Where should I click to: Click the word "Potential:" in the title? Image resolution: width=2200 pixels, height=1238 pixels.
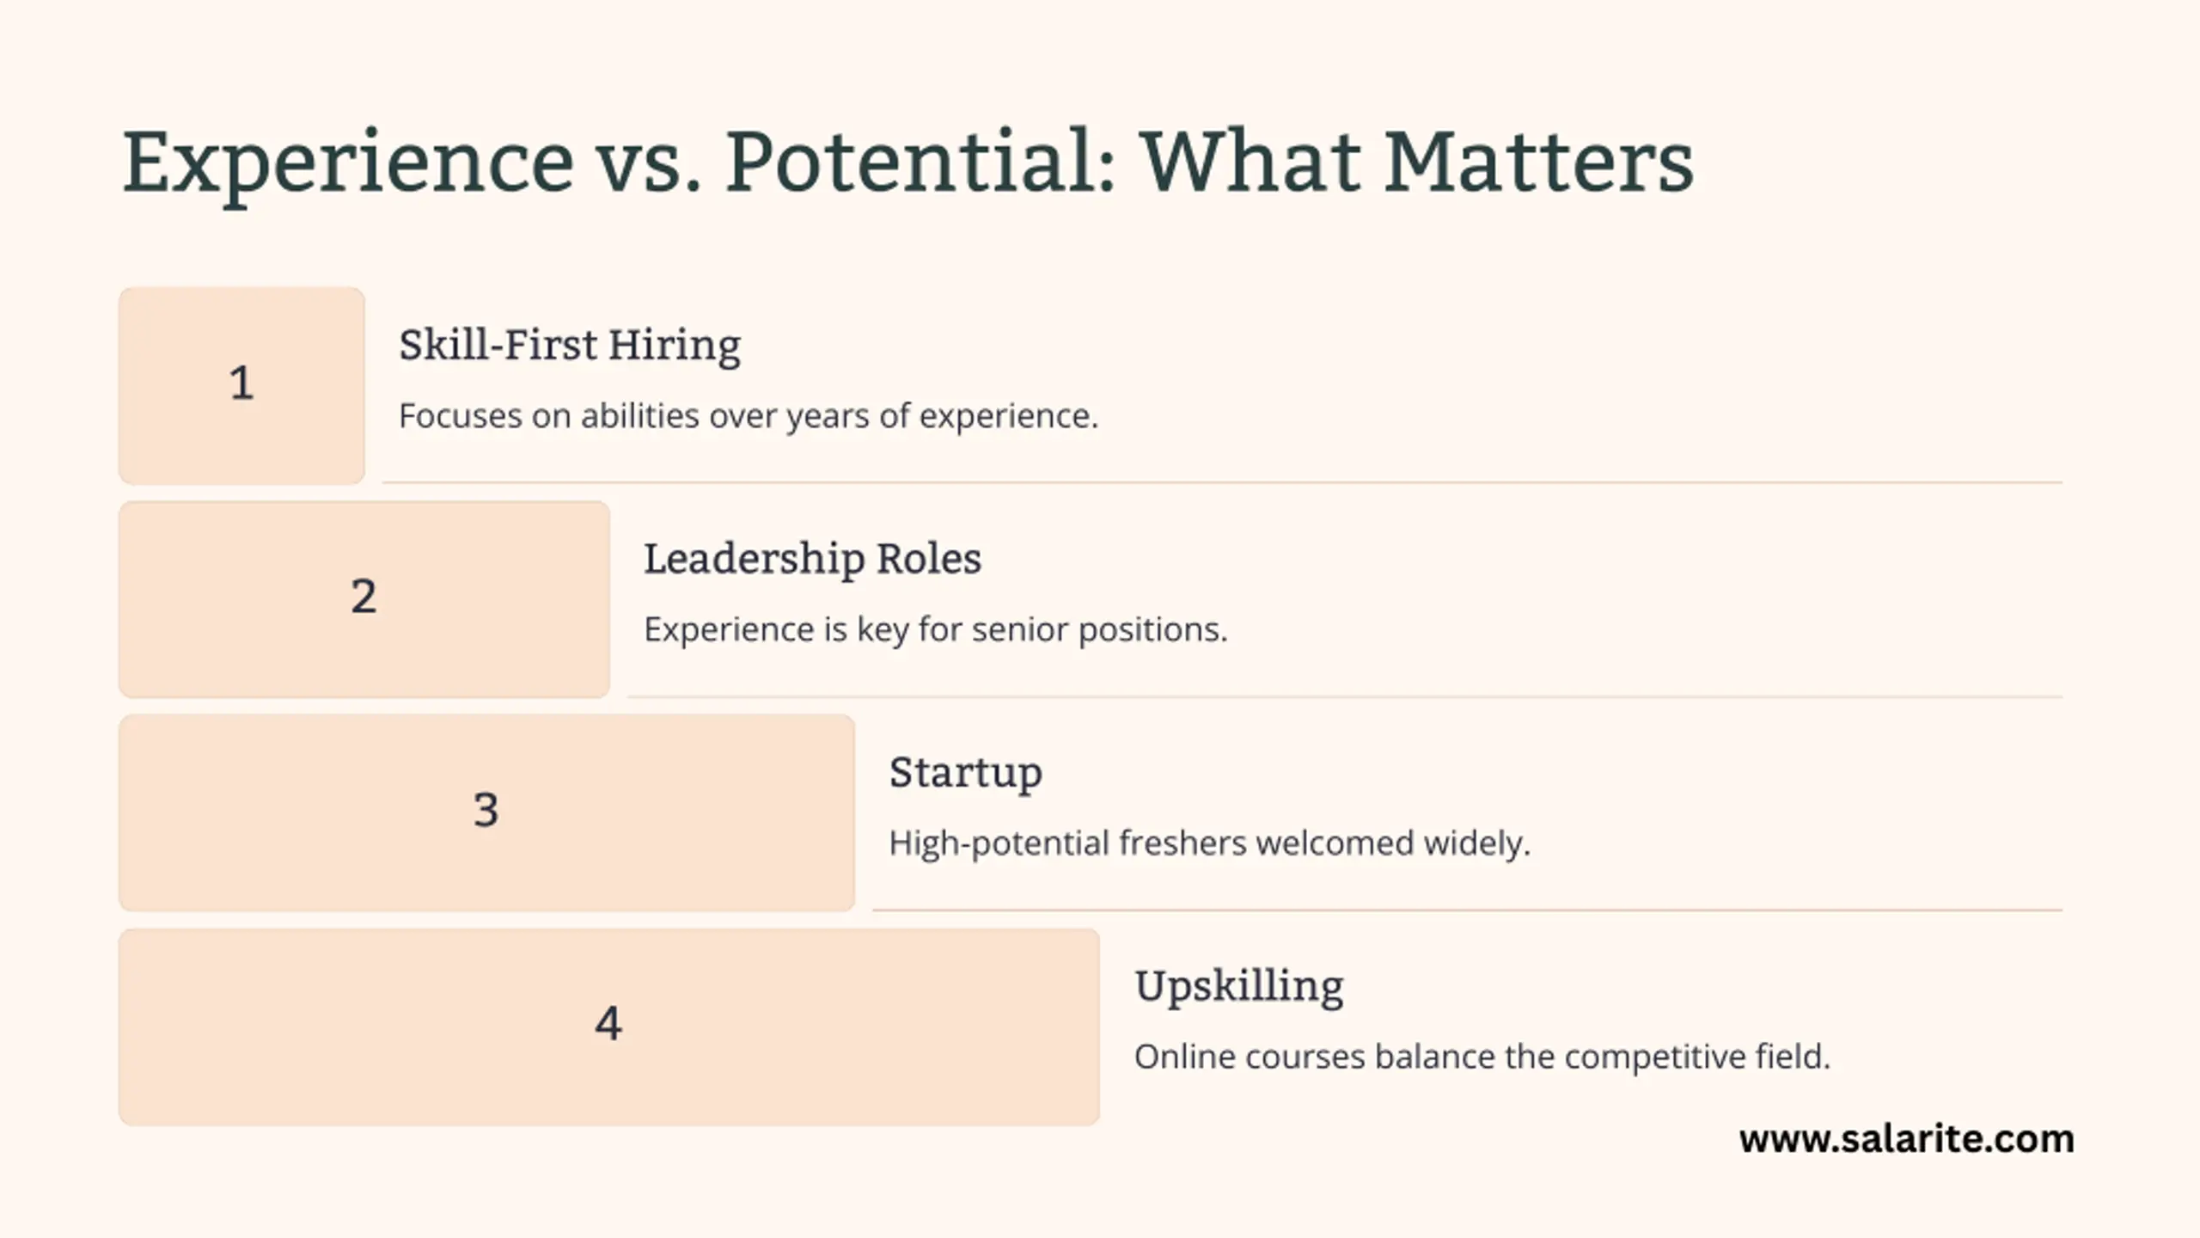coord(920,162)
